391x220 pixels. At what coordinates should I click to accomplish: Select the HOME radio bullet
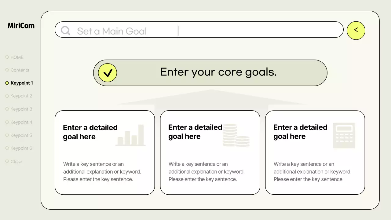point(7,57)
